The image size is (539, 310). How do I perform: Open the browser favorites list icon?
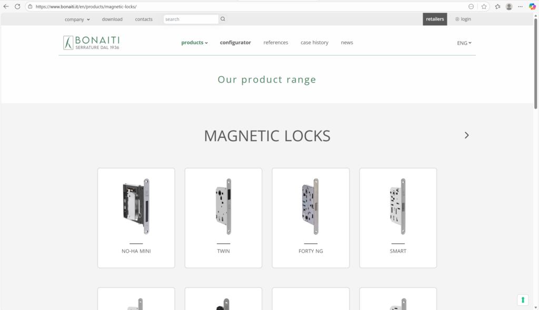[x=497, y=6]
